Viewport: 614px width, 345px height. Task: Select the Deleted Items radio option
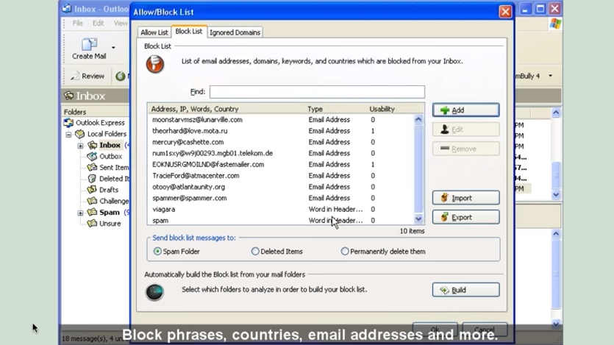click(x=255, y=252)
